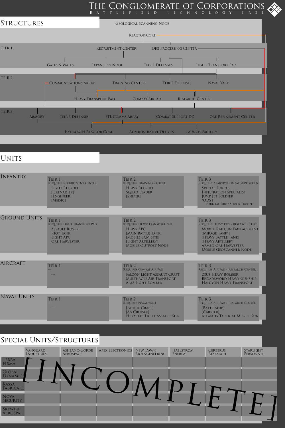Select the Training Center node

point(129,83)
